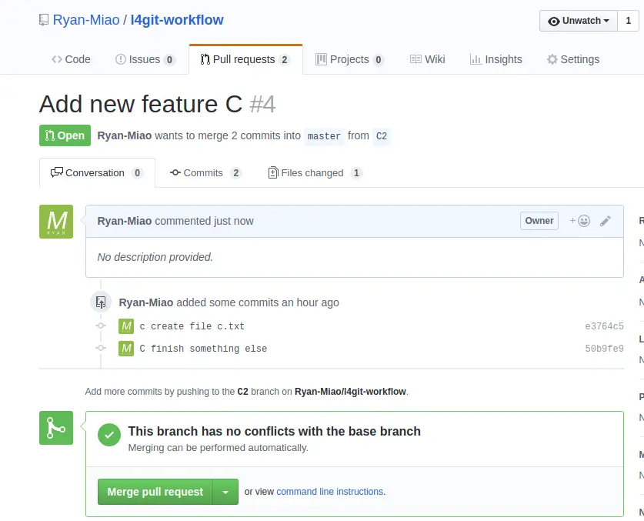The image size is (644, 521).
Task: Click the repository book icon
Action: 44,20
